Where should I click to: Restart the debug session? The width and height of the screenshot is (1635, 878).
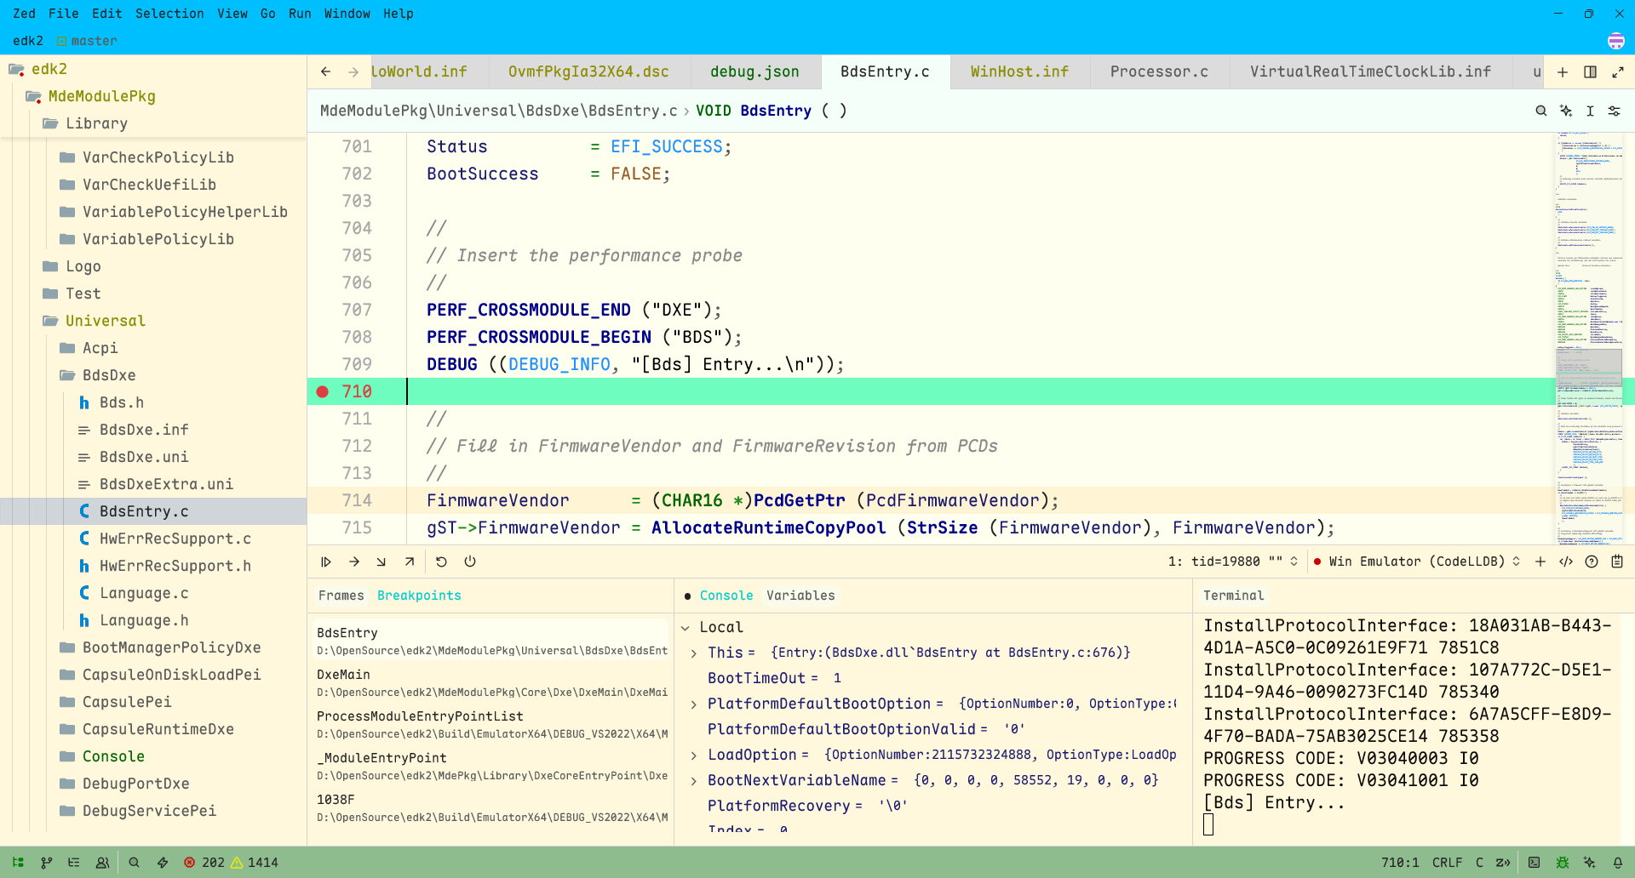coord(441,562)
